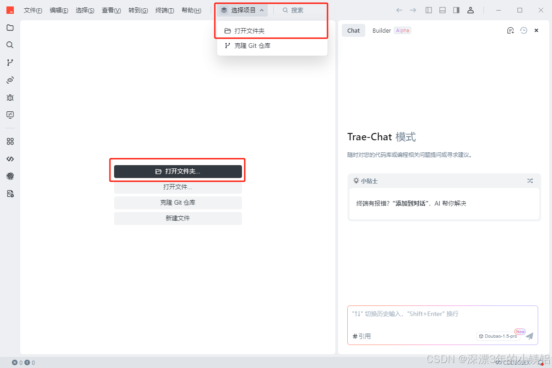Open the 转到(G) menu
The image size is (552, 368).
(138, 11)
